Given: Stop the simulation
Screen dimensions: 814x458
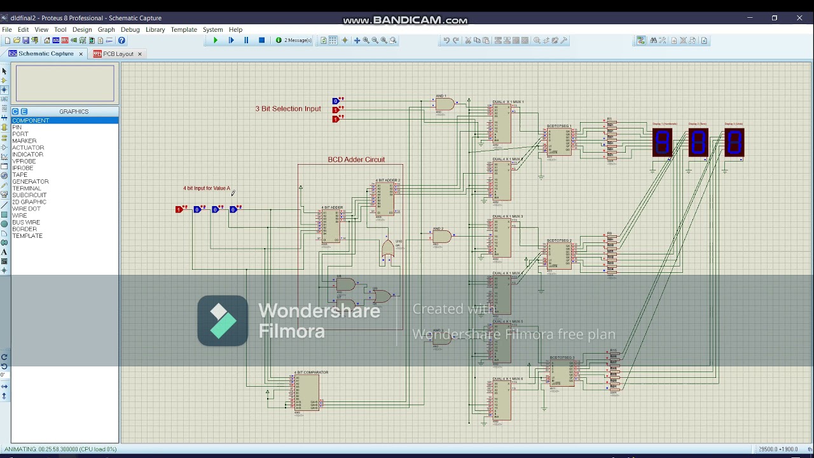Looking at the screenshot, I should pyautogui.click(x=261, y=40).
